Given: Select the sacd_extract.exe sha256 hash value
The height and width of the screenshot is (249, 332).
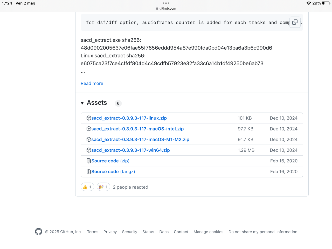Looking at the screenshot, I should coord(176,48).
